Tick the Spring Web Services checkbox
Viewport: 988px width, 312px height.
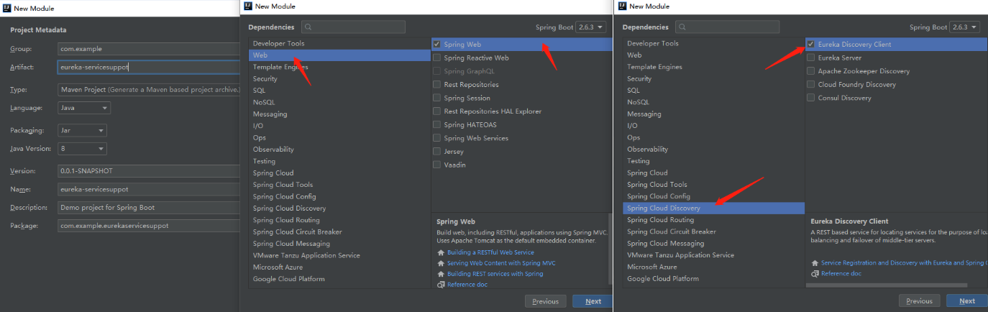437,138
